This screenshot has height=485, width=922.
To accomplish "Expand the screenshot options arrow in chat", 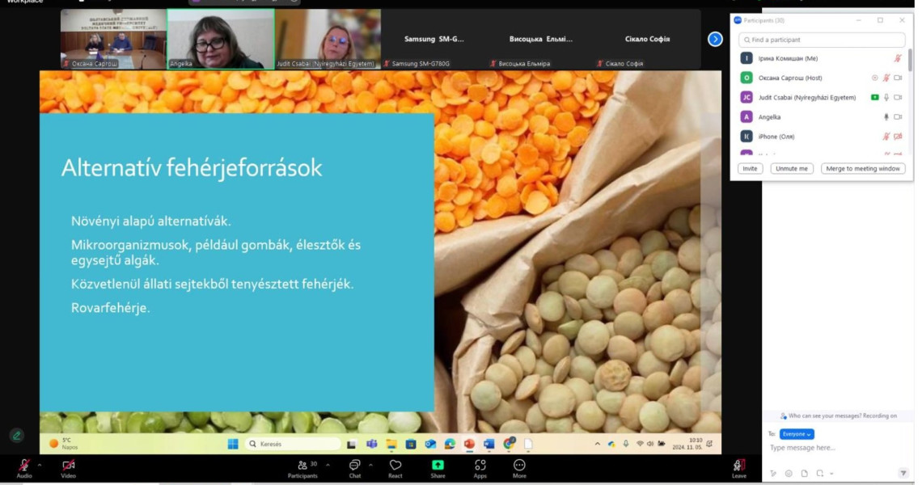I will (831, 473).
